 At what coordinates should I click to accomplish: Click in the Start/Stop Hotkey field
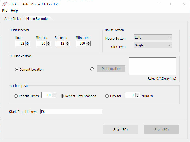71,112
